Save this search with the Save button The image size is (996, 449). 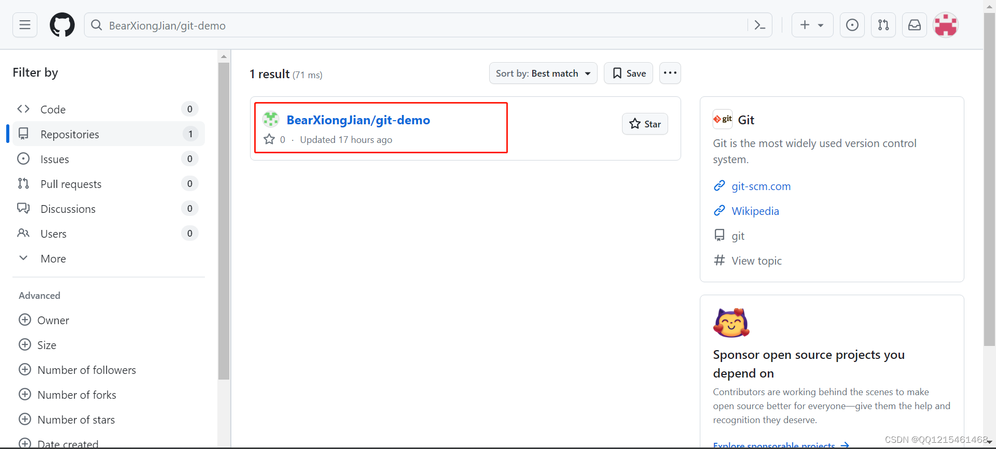click(628, 73)
